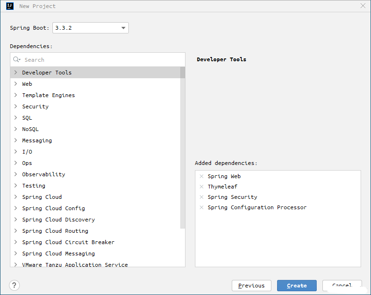Click the search magnifier icon
This screenshot has height=295, width=371.
(x=17, y=59)
